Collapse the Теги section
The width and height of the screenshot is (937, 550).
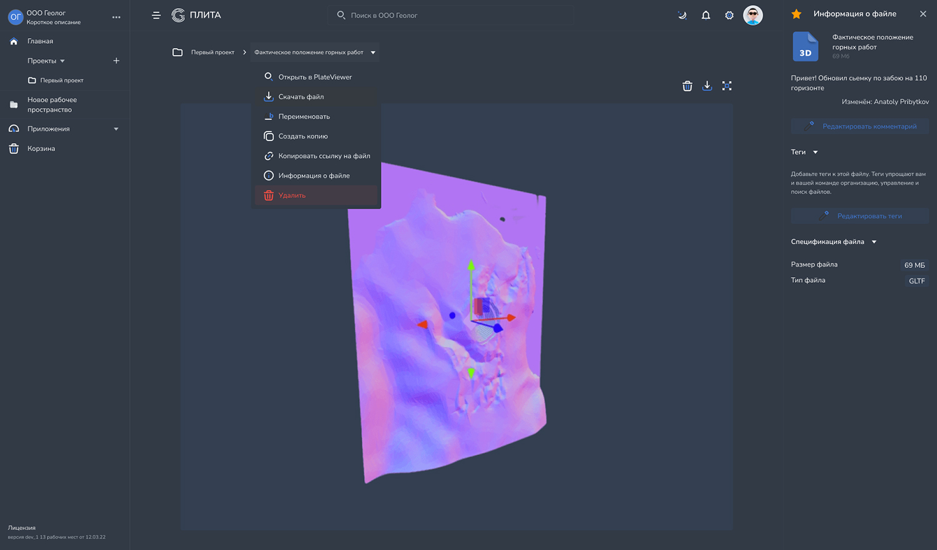(x=815, y=152)
